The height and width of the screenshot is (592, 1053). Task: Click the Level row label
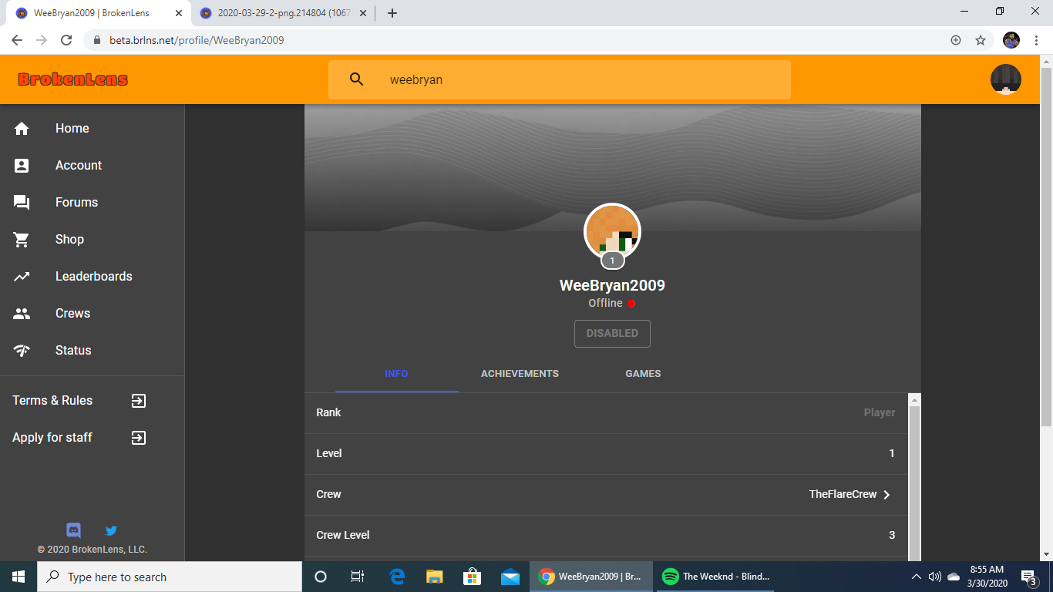coord(329,454)
